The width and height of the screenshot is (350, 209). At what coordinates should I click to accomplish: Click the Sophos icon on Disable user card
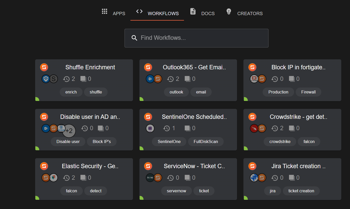point(61,128)
